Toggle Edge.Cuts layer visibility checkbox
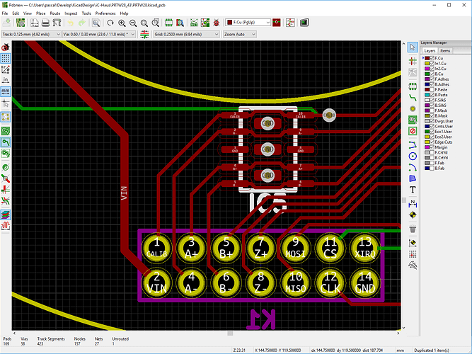 (x=432, y=142)
